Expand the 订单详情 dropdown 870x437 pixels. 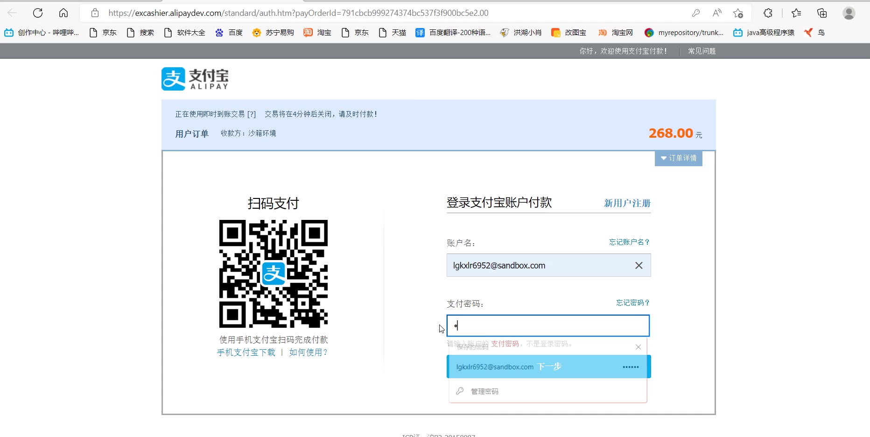click(x=679, y=158)
